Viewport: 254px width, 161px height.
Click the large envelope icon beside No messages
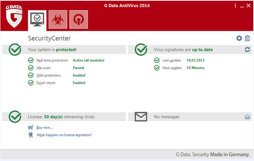[x=141, y=116]
